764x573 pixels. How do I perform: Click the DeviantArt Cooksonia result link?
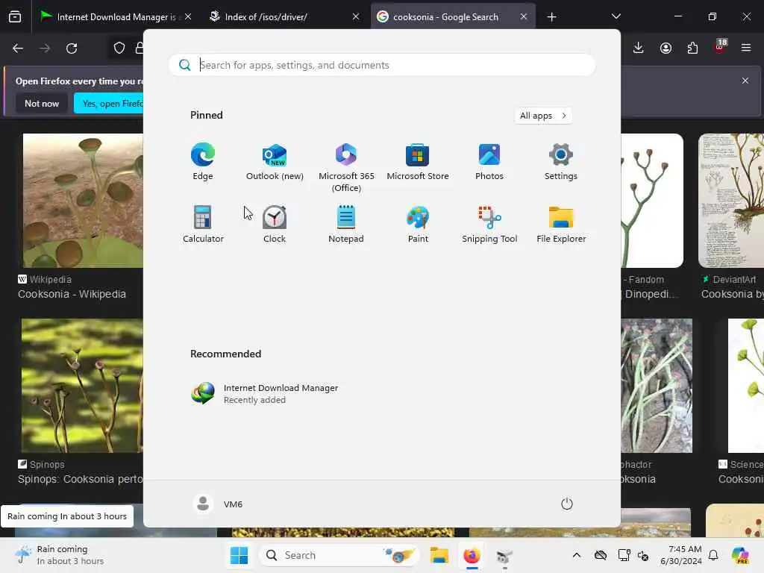tap(733, 294)
